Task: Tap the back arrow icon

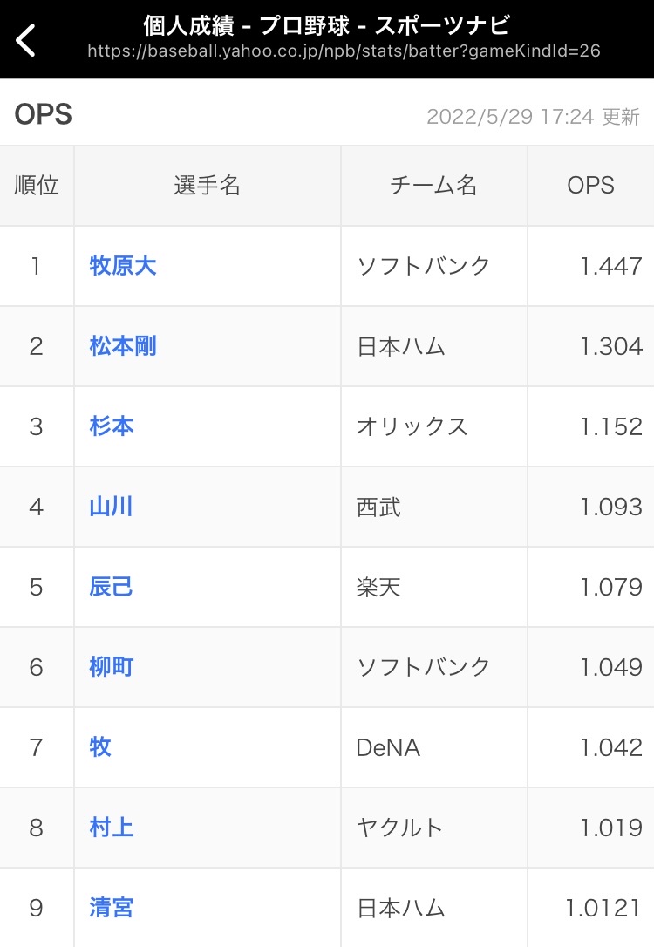Action: click(25, 40)
